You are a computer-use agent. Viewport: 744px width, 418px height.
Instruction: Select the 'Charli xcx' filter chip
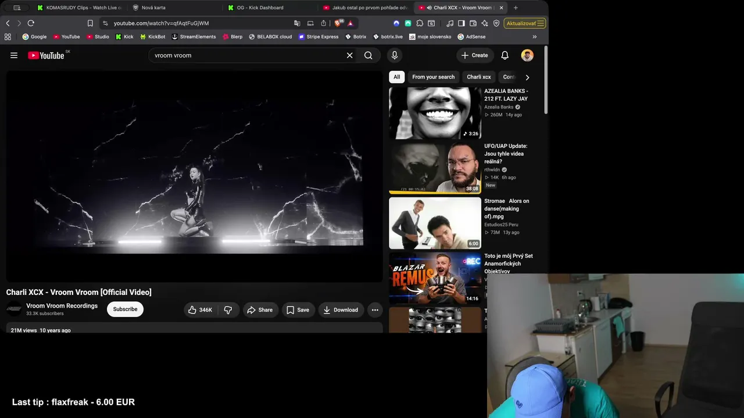[x=479, y=77]
